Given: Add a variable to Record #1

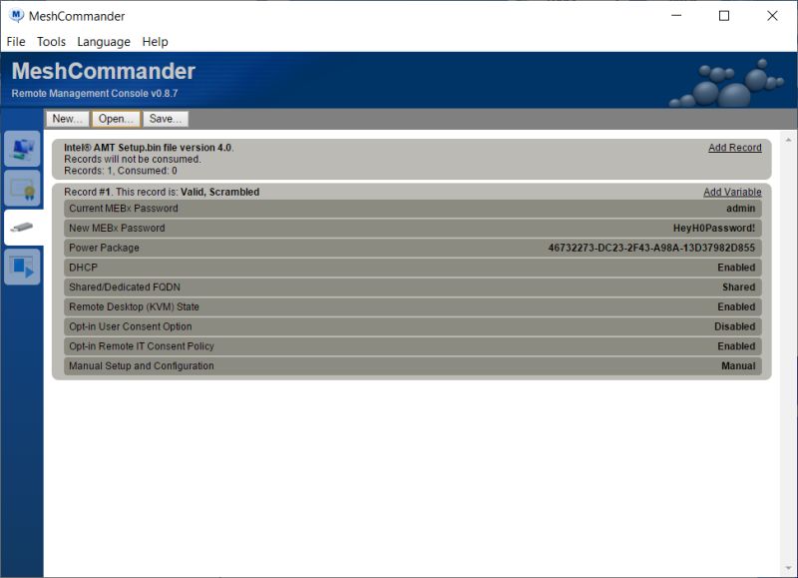Looking at the screenshot, I should pos(734,191).
